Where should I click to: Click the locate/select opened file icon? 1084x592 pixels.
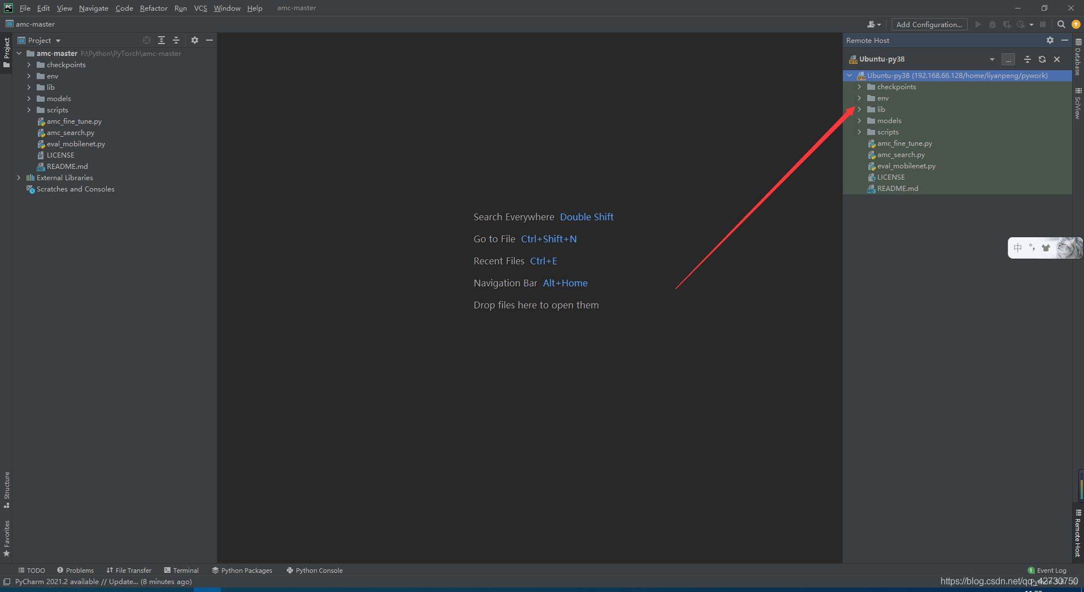147,40
